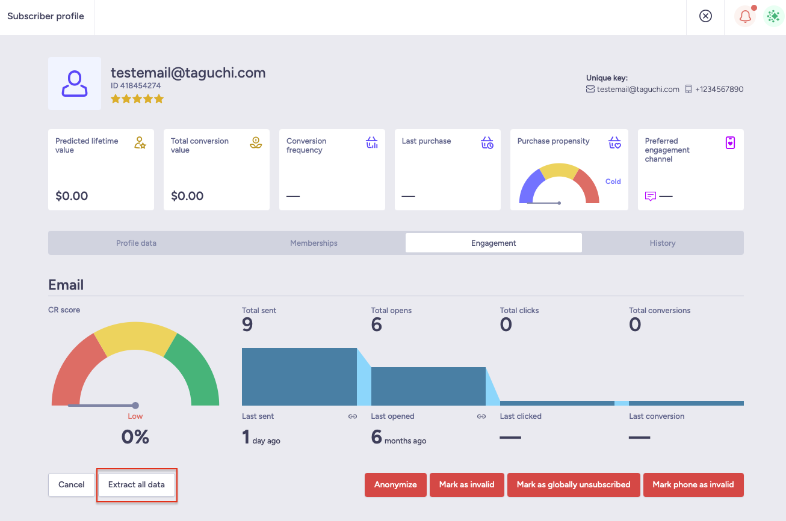Click the CR score gauge
The height and width of the screenshot is (521, 786).
click(x=135, y=364)
